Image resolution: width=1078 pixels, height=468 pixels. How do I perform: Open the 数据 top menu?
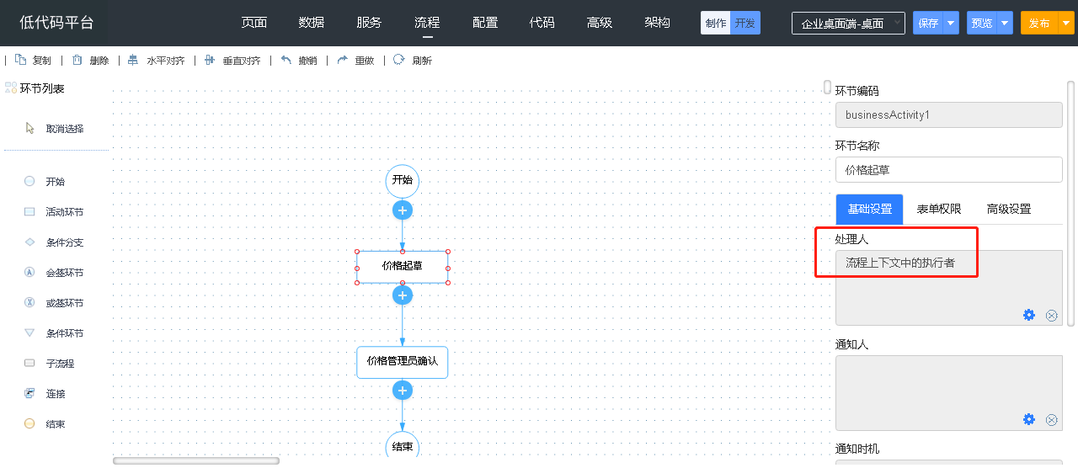(x=312, y=23)
